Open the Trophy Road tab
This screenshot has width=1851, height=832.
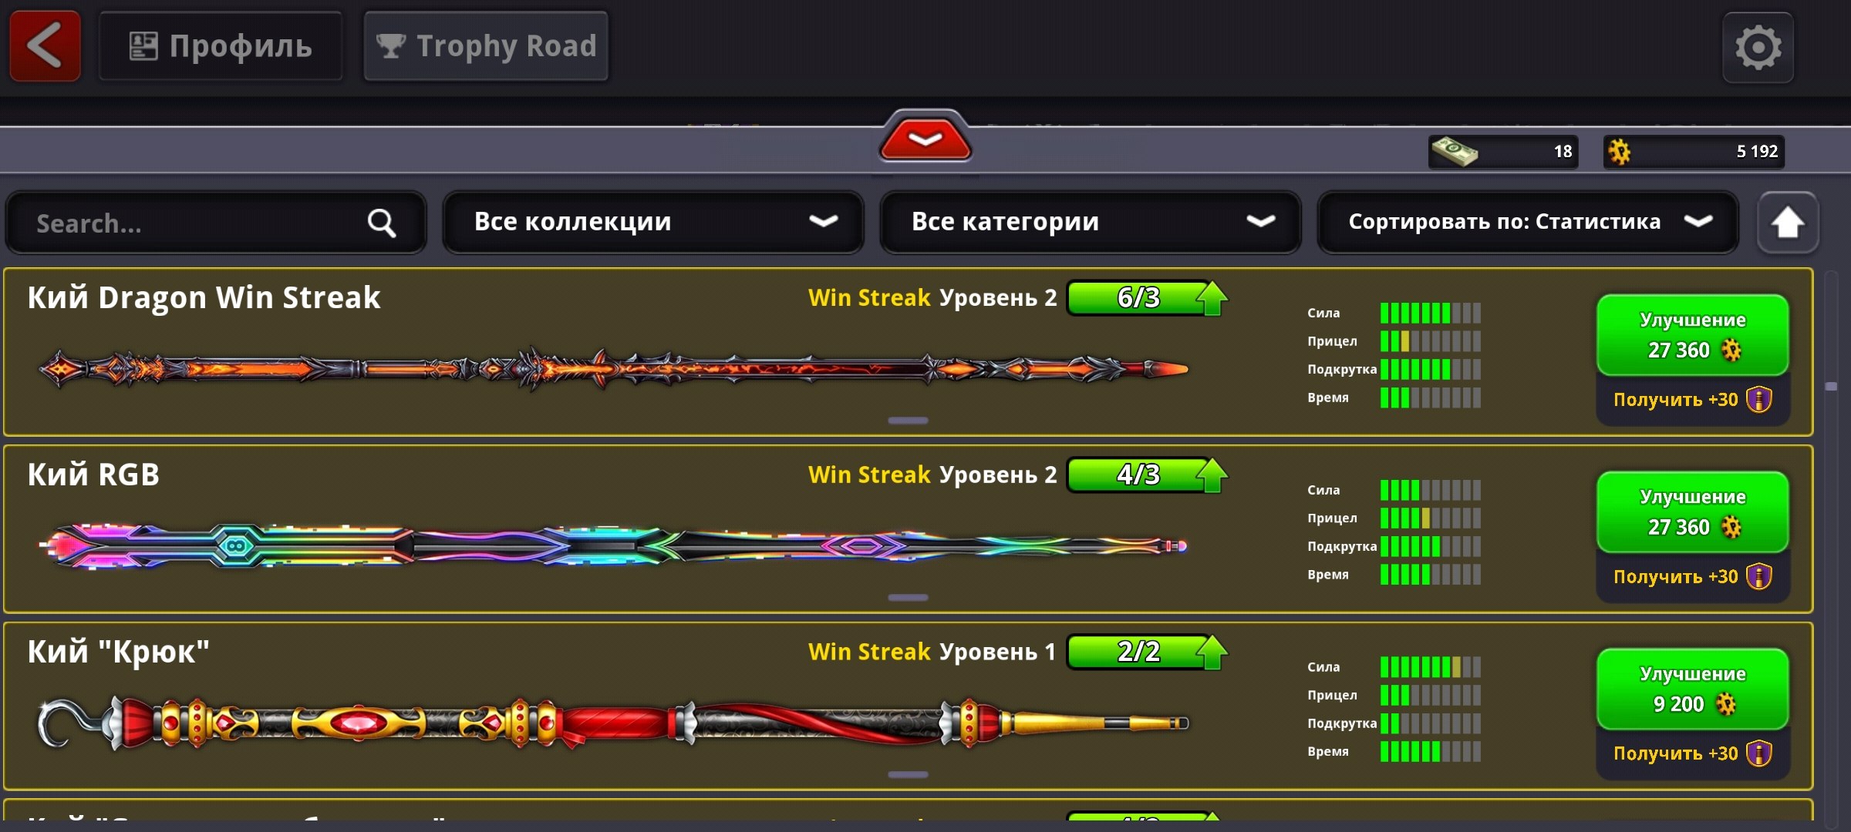pyautogui.click(x=486, y=46)
